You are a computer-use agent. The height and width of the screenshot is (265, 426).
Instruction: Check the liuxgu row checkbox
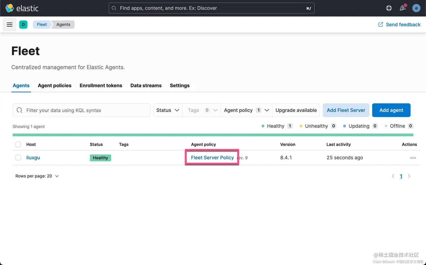[x=18, y=158]
